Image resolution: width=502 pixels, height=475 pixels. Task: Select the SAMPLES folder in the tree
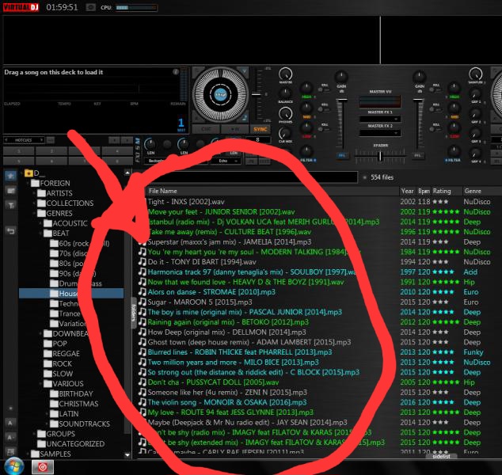pos(51,454)
